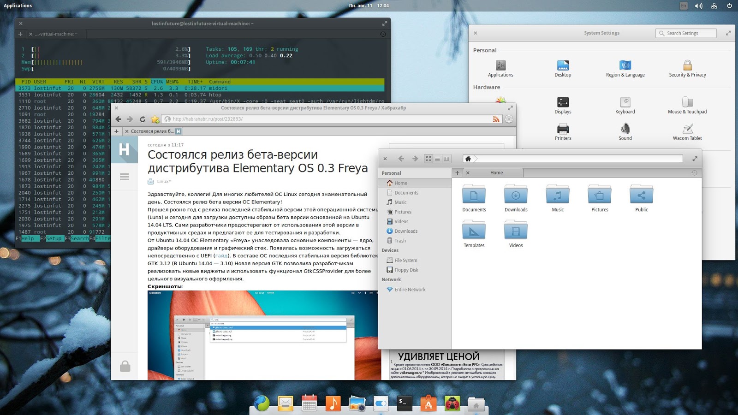Go back in Midori browser
The image size is (738, 415).
pyautogui.click(x=118, y=119)
